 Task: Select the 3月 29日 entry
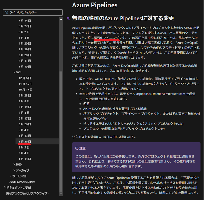25,50
